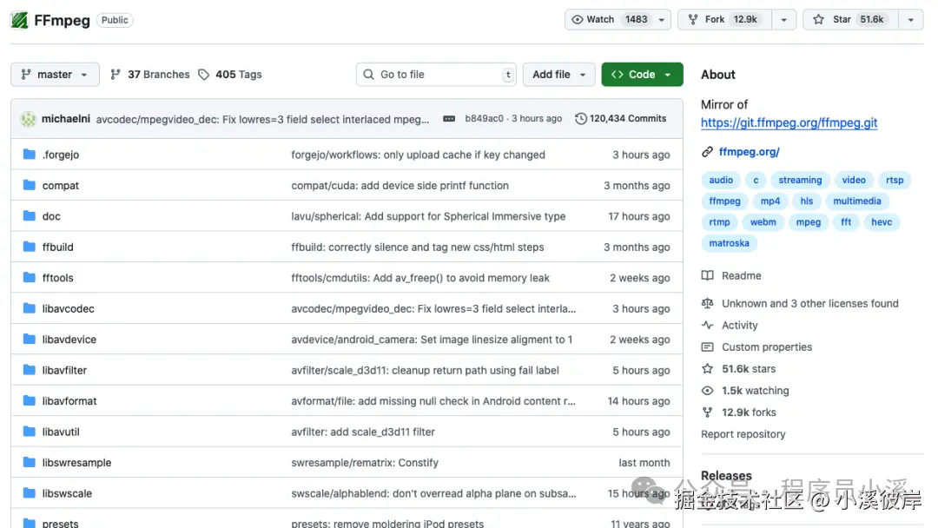Viewport: 938px width, 528px height.
Task: Open the michaelni author link
Action: pos(66,118)
